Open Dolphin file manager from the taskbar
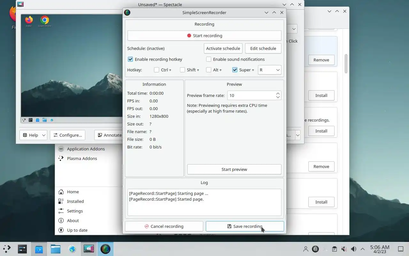 56,249
